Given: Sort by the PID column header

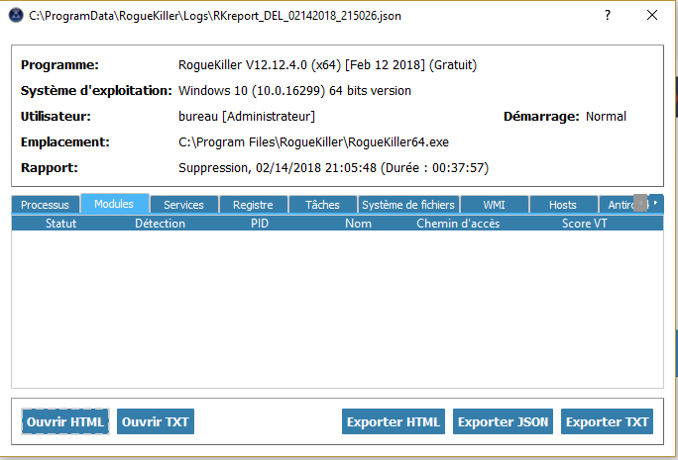Looking at the screenshot, I should click(x=260, y=224).
